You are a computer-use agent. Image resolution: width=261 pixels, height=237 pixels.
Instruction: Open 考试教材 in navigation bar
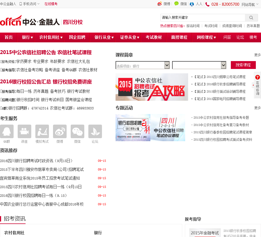(154, 37)
